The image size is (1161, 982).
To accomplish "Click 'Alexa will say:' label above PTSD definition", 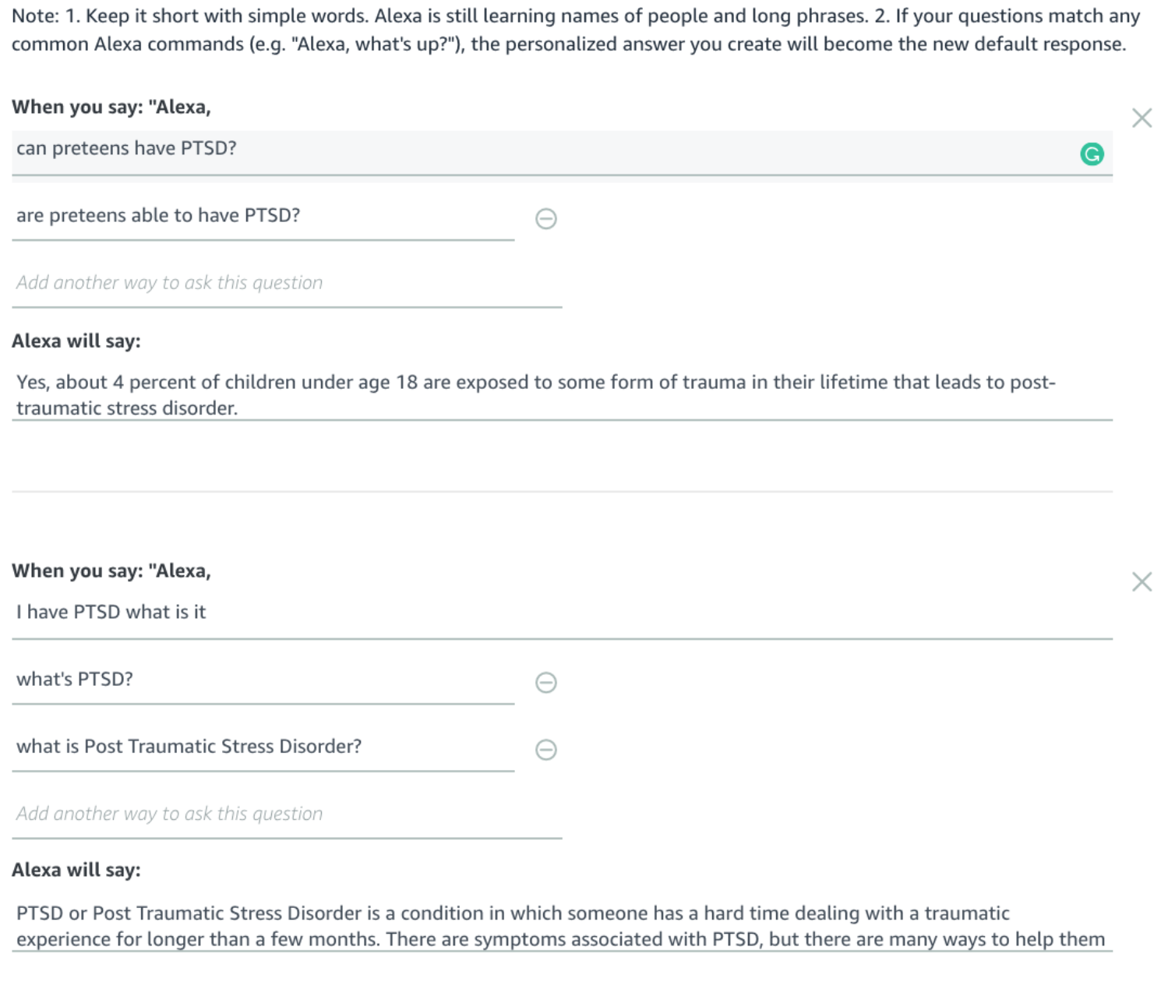I will tap(76, 870).
